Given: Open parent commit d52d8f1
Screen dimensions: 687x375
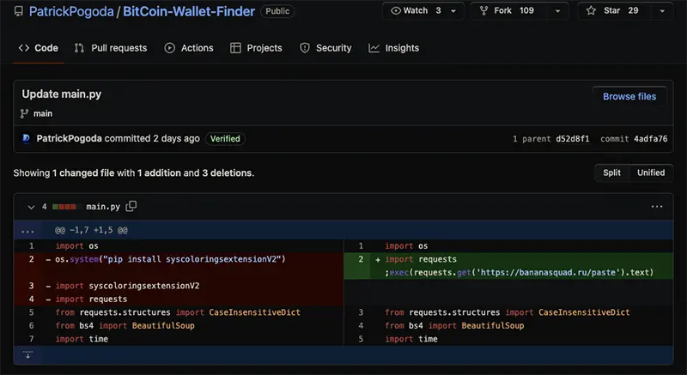Looking at the screenshot, I should [573, 139].
